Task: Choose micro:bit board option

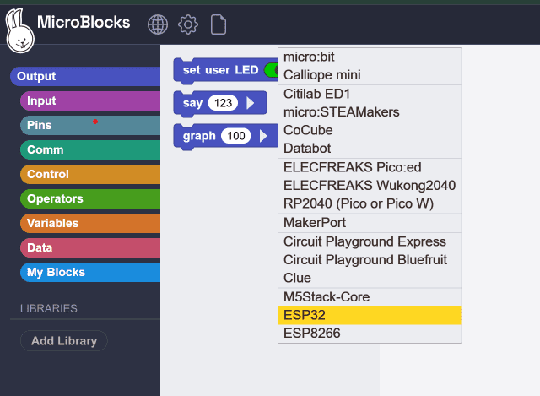Action: [370, 57]
